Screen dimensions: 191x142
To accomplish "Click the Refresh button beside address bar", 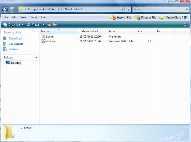I will coord(128,9).
